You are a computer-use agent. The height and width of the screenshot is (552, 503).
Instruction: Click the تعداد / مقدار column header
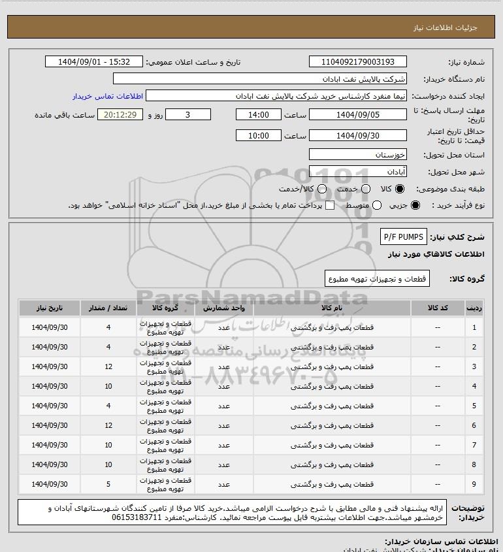tap(108, 308)
